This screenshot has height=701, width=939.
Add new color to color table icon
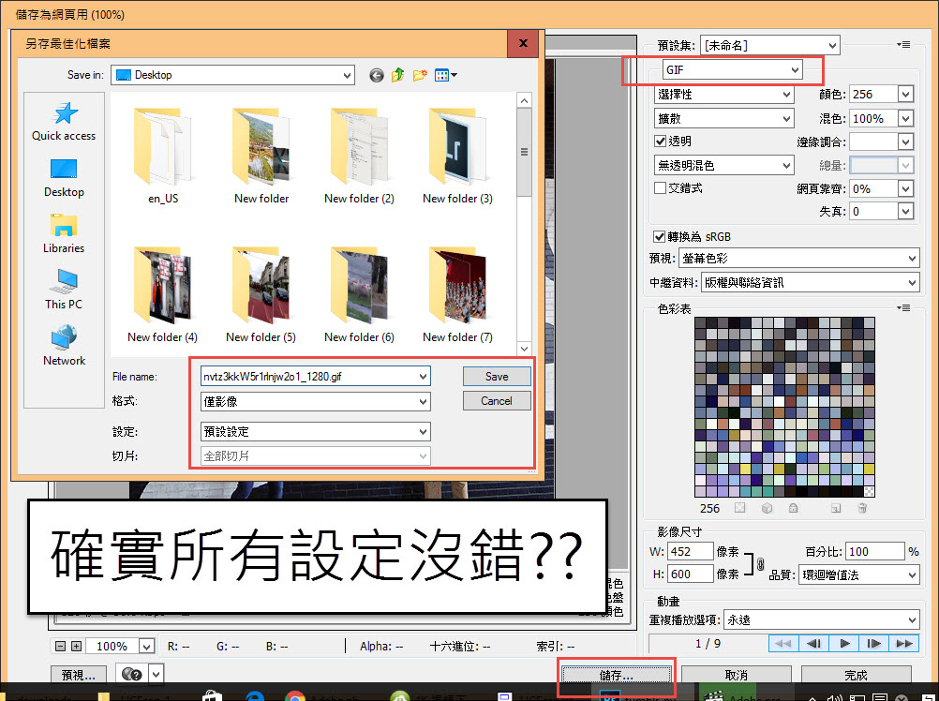[836, 508]
